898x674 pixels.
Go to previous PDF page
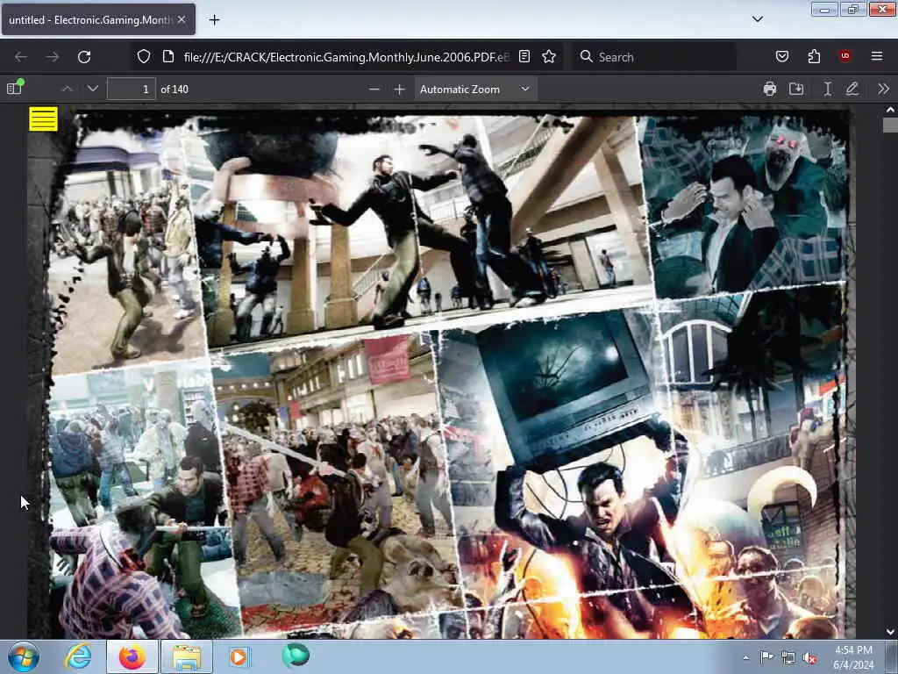67,89
